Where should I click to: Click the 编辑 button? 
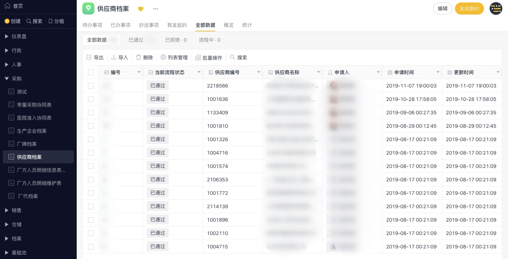click(x=443, y=8)
